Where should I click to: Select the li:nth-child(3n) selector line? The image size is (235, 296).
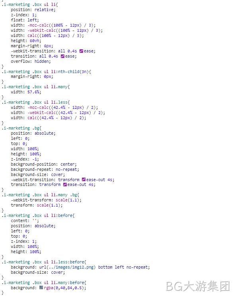46,72
